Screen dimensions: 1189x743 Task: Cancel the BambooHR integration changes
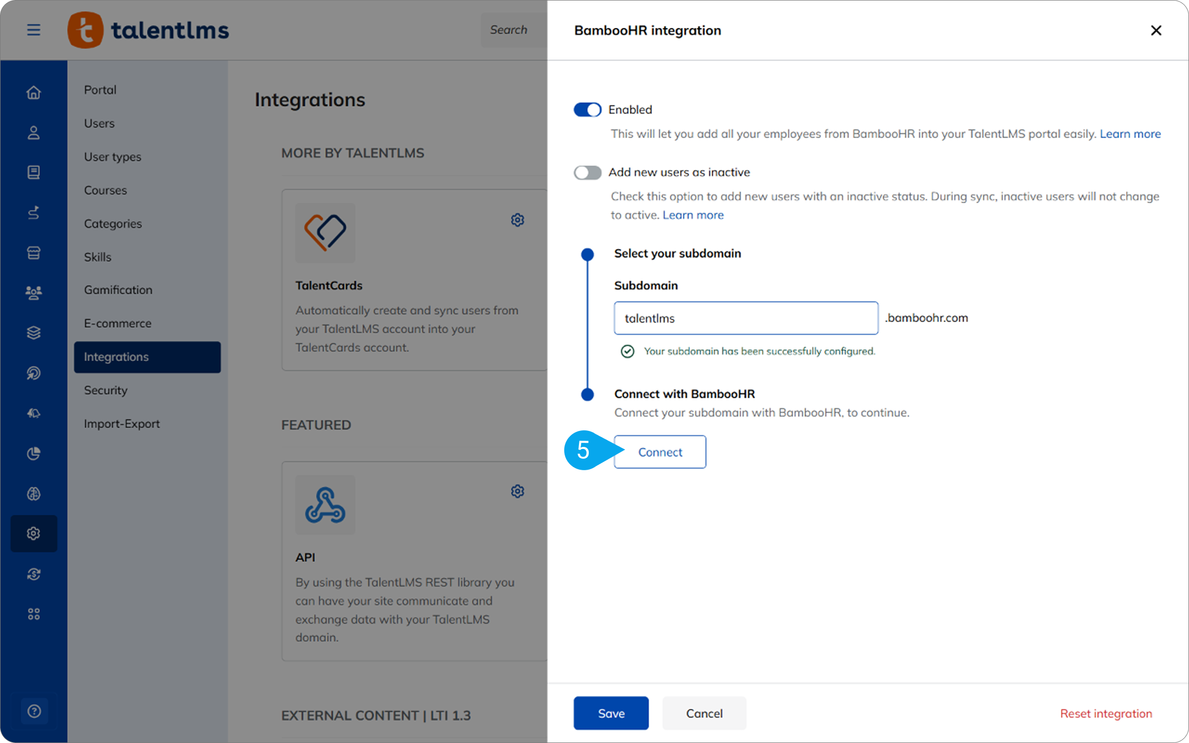705,713
